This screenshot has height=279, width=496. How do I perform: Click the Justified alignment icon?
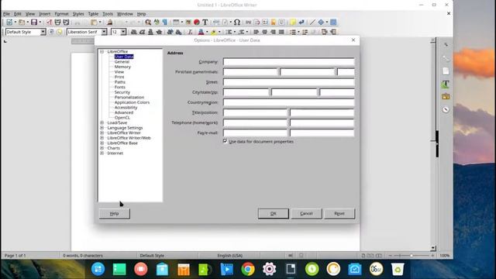pyautogui.click(x=281, y=32)
